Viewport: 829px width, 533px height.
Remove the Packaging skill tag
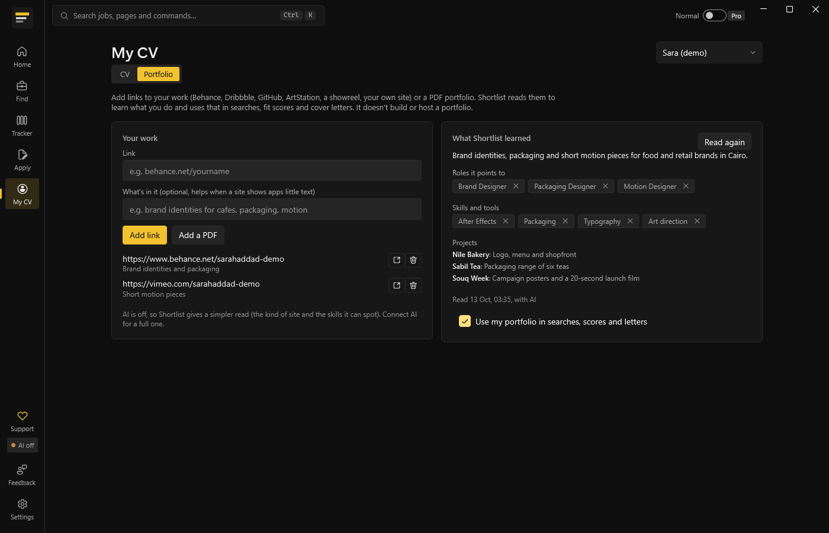[x=565, y=221]
